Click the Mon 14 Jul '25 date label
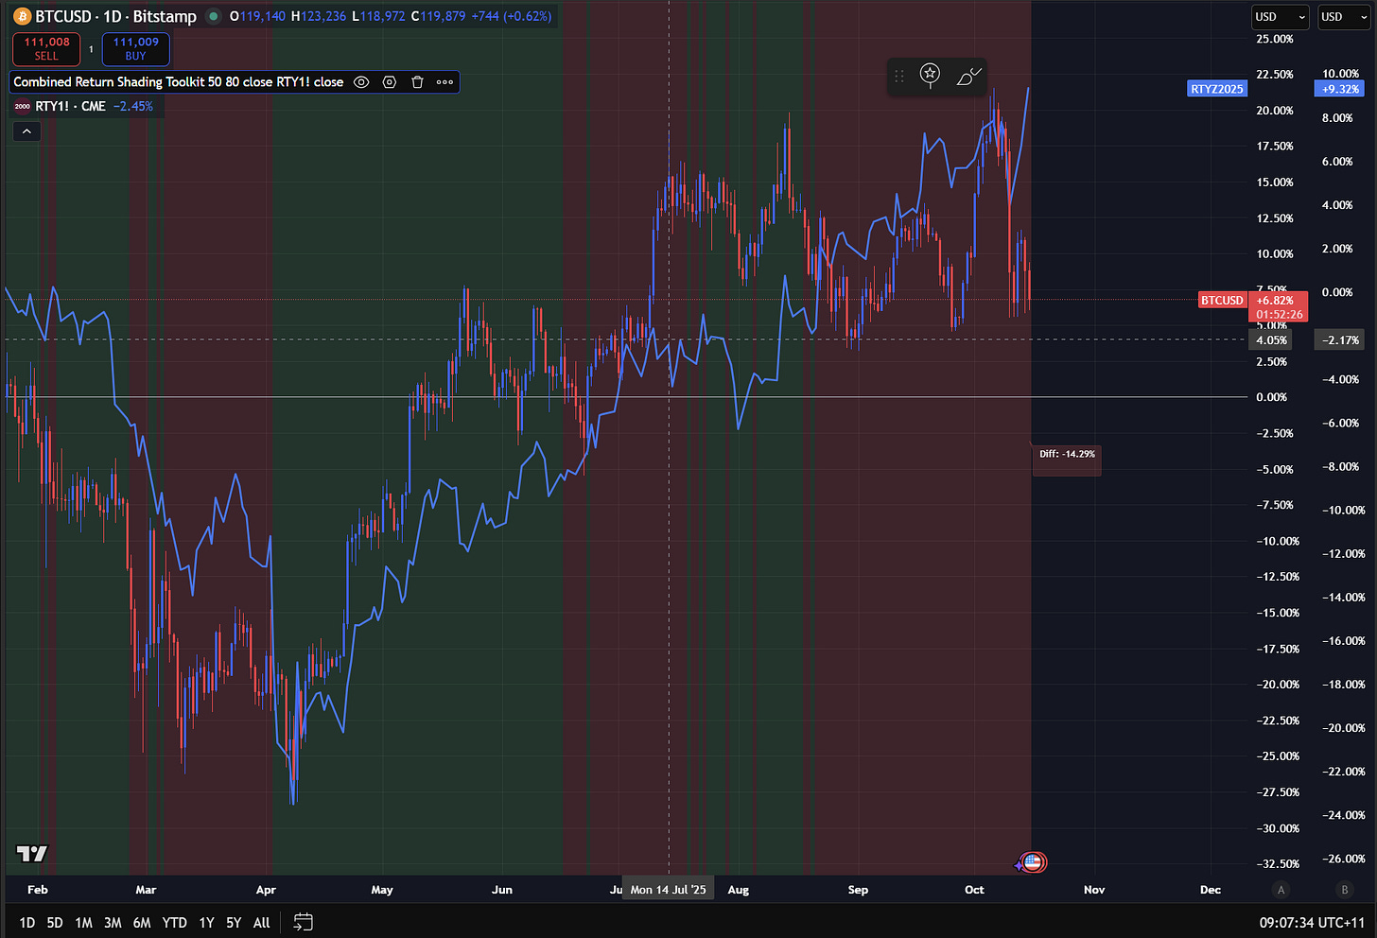Image resolution: width=1377 pixels, height=938 pixels. tap(669, 890)
